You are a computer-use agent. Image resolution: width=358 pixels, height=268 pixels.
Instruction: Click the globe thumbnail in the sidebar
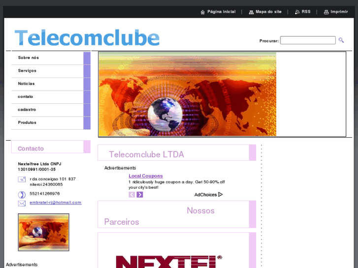pyautogui.click(x=44, y=232)
